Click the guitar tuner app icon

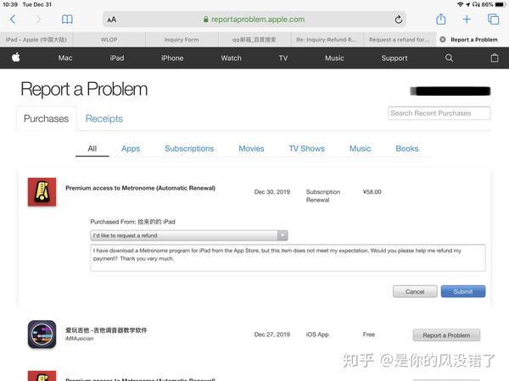(42, 334)
